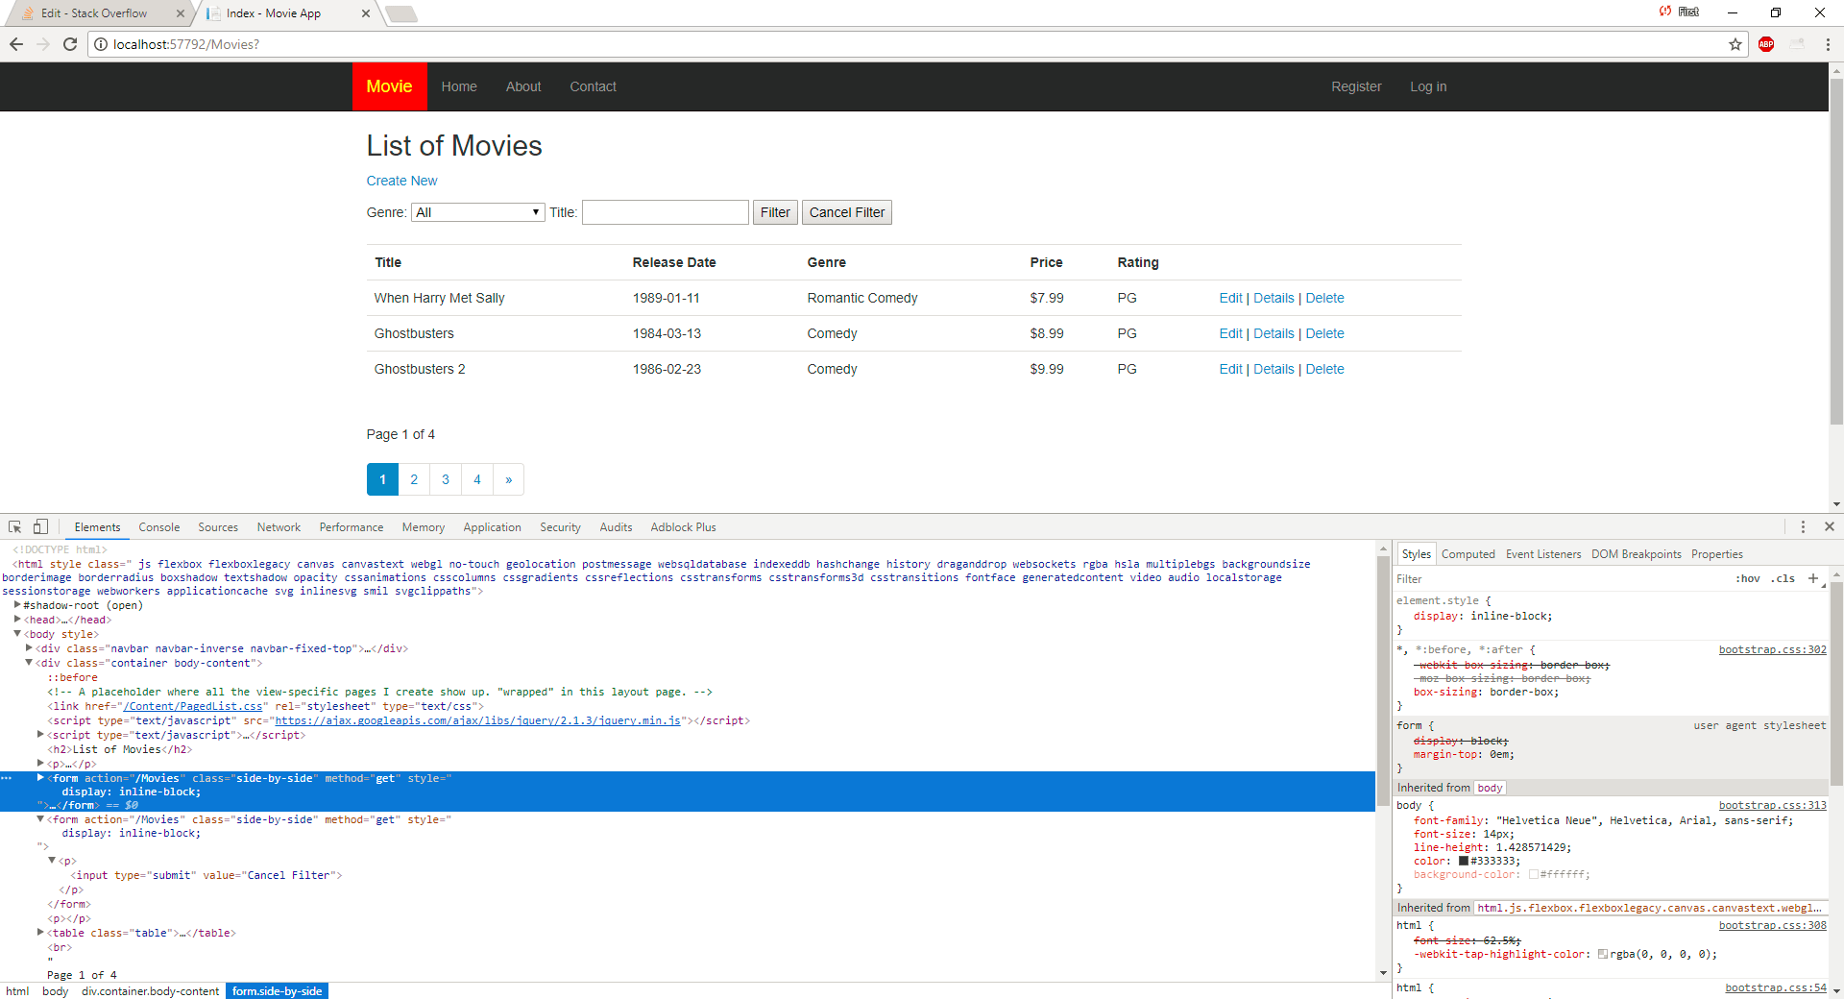The image size is (1844, 999).
Task: Click the Filter button
Action: tap(775, 212)
